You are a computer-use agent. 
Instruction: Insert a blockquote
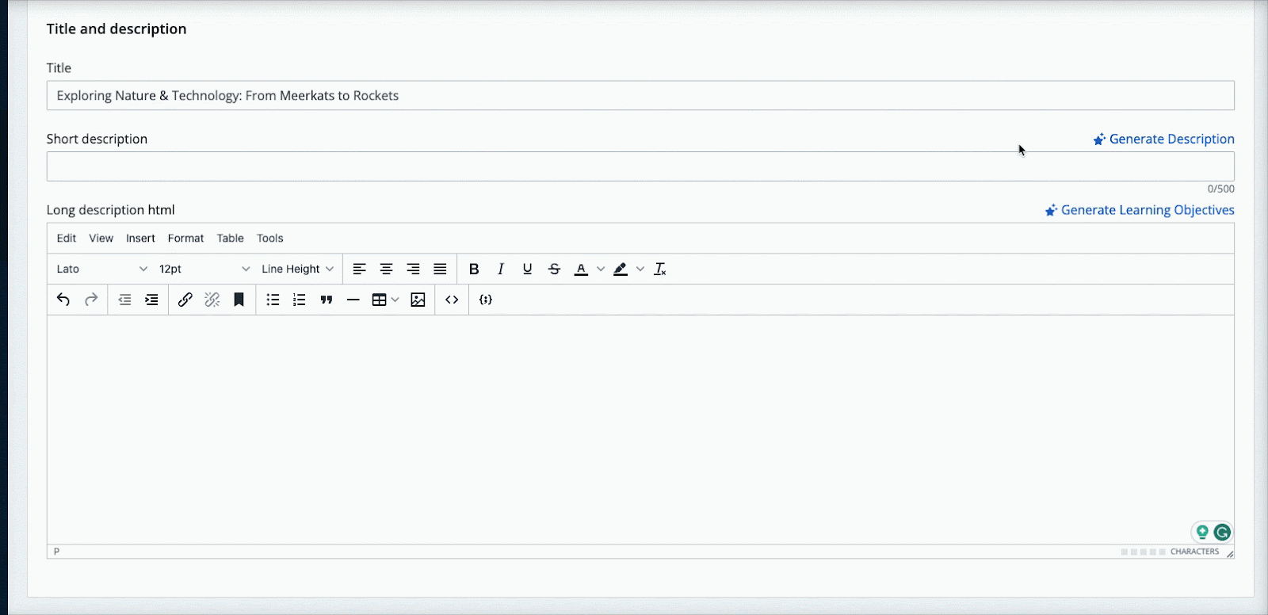tap(326, 300)
